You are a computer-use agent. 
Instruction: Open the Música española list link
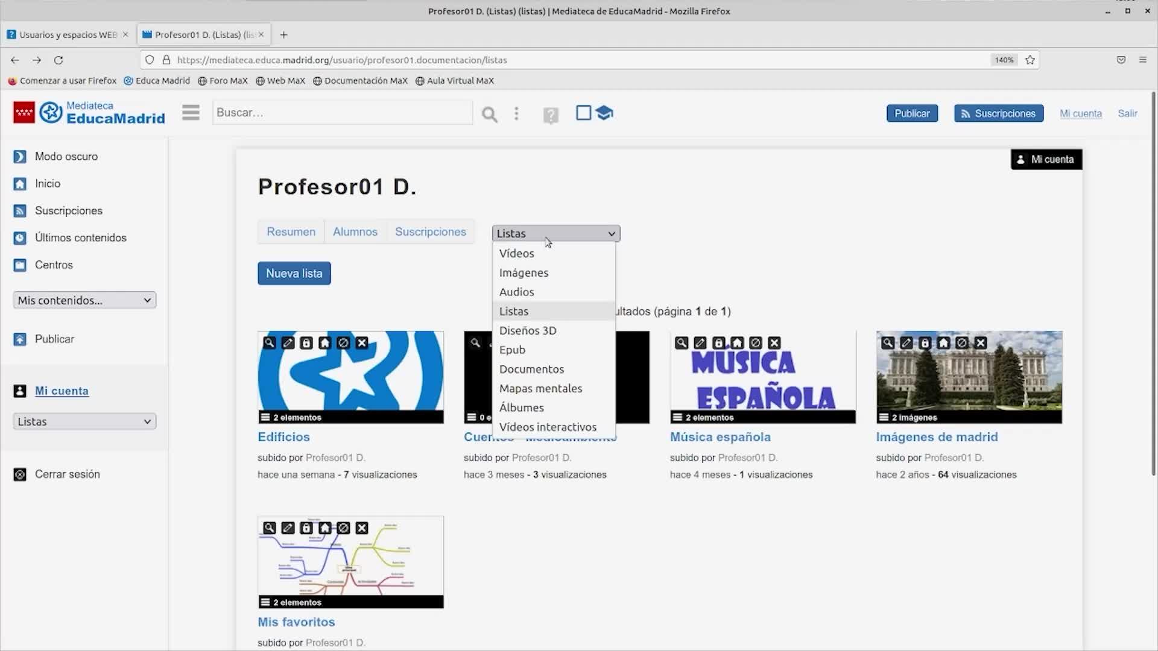click(720, 437)
